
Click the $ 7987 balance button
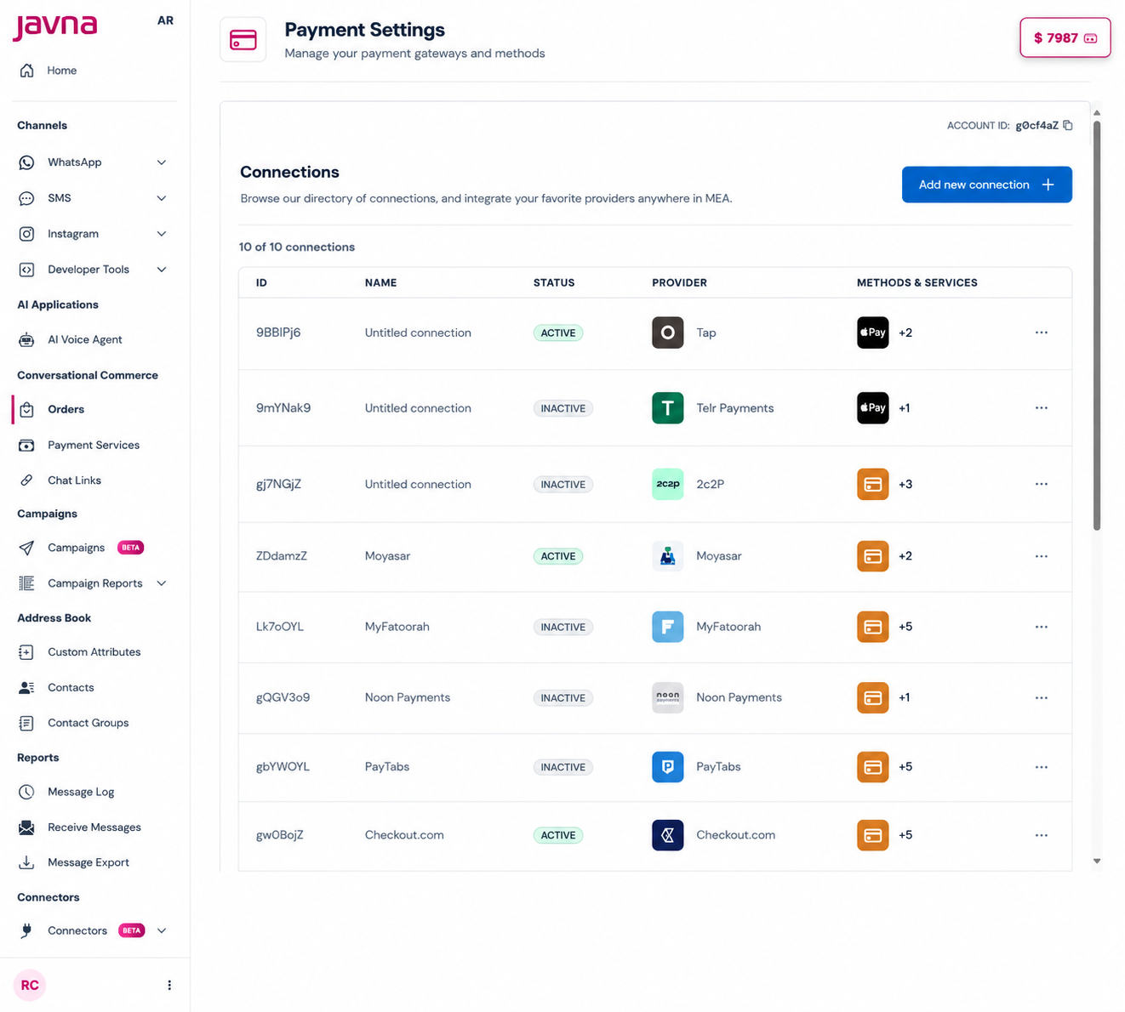(1065, 37)
